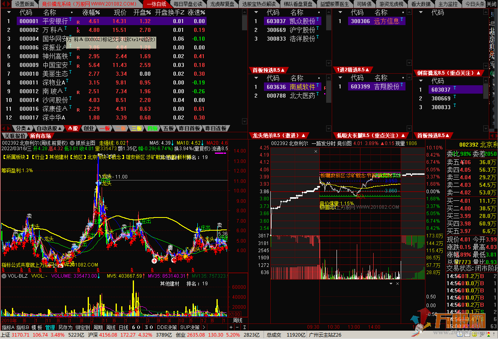
Task: Switch to the 所有市场 tab
Action: (40, 135)
